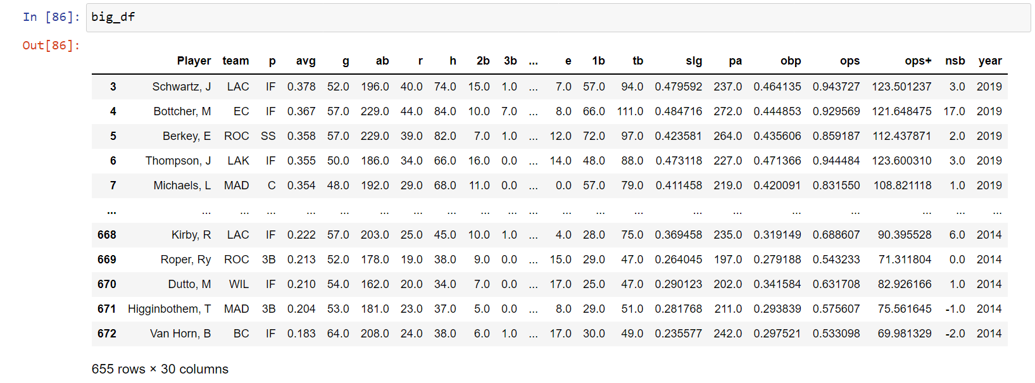Click the slg column header
Viewport: 1035px width, 383px height.
(694, 61)
